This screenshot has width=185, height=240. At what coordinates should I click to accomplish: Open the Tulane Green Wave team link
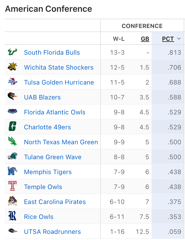[x=53, y=157]
